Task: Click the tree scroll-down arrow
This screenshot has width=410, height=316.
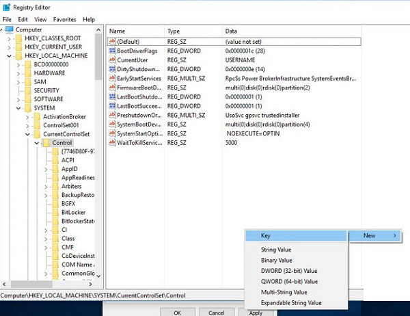Action: coord(98,276)
